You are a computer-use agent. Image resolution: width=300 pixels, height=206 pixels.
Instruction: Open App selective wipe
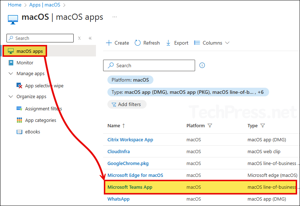[44, 86]
